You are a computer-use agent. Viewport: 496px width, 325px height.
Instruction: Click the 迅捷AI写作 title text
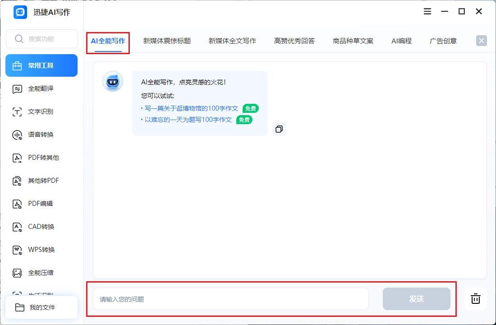point(52,12)
